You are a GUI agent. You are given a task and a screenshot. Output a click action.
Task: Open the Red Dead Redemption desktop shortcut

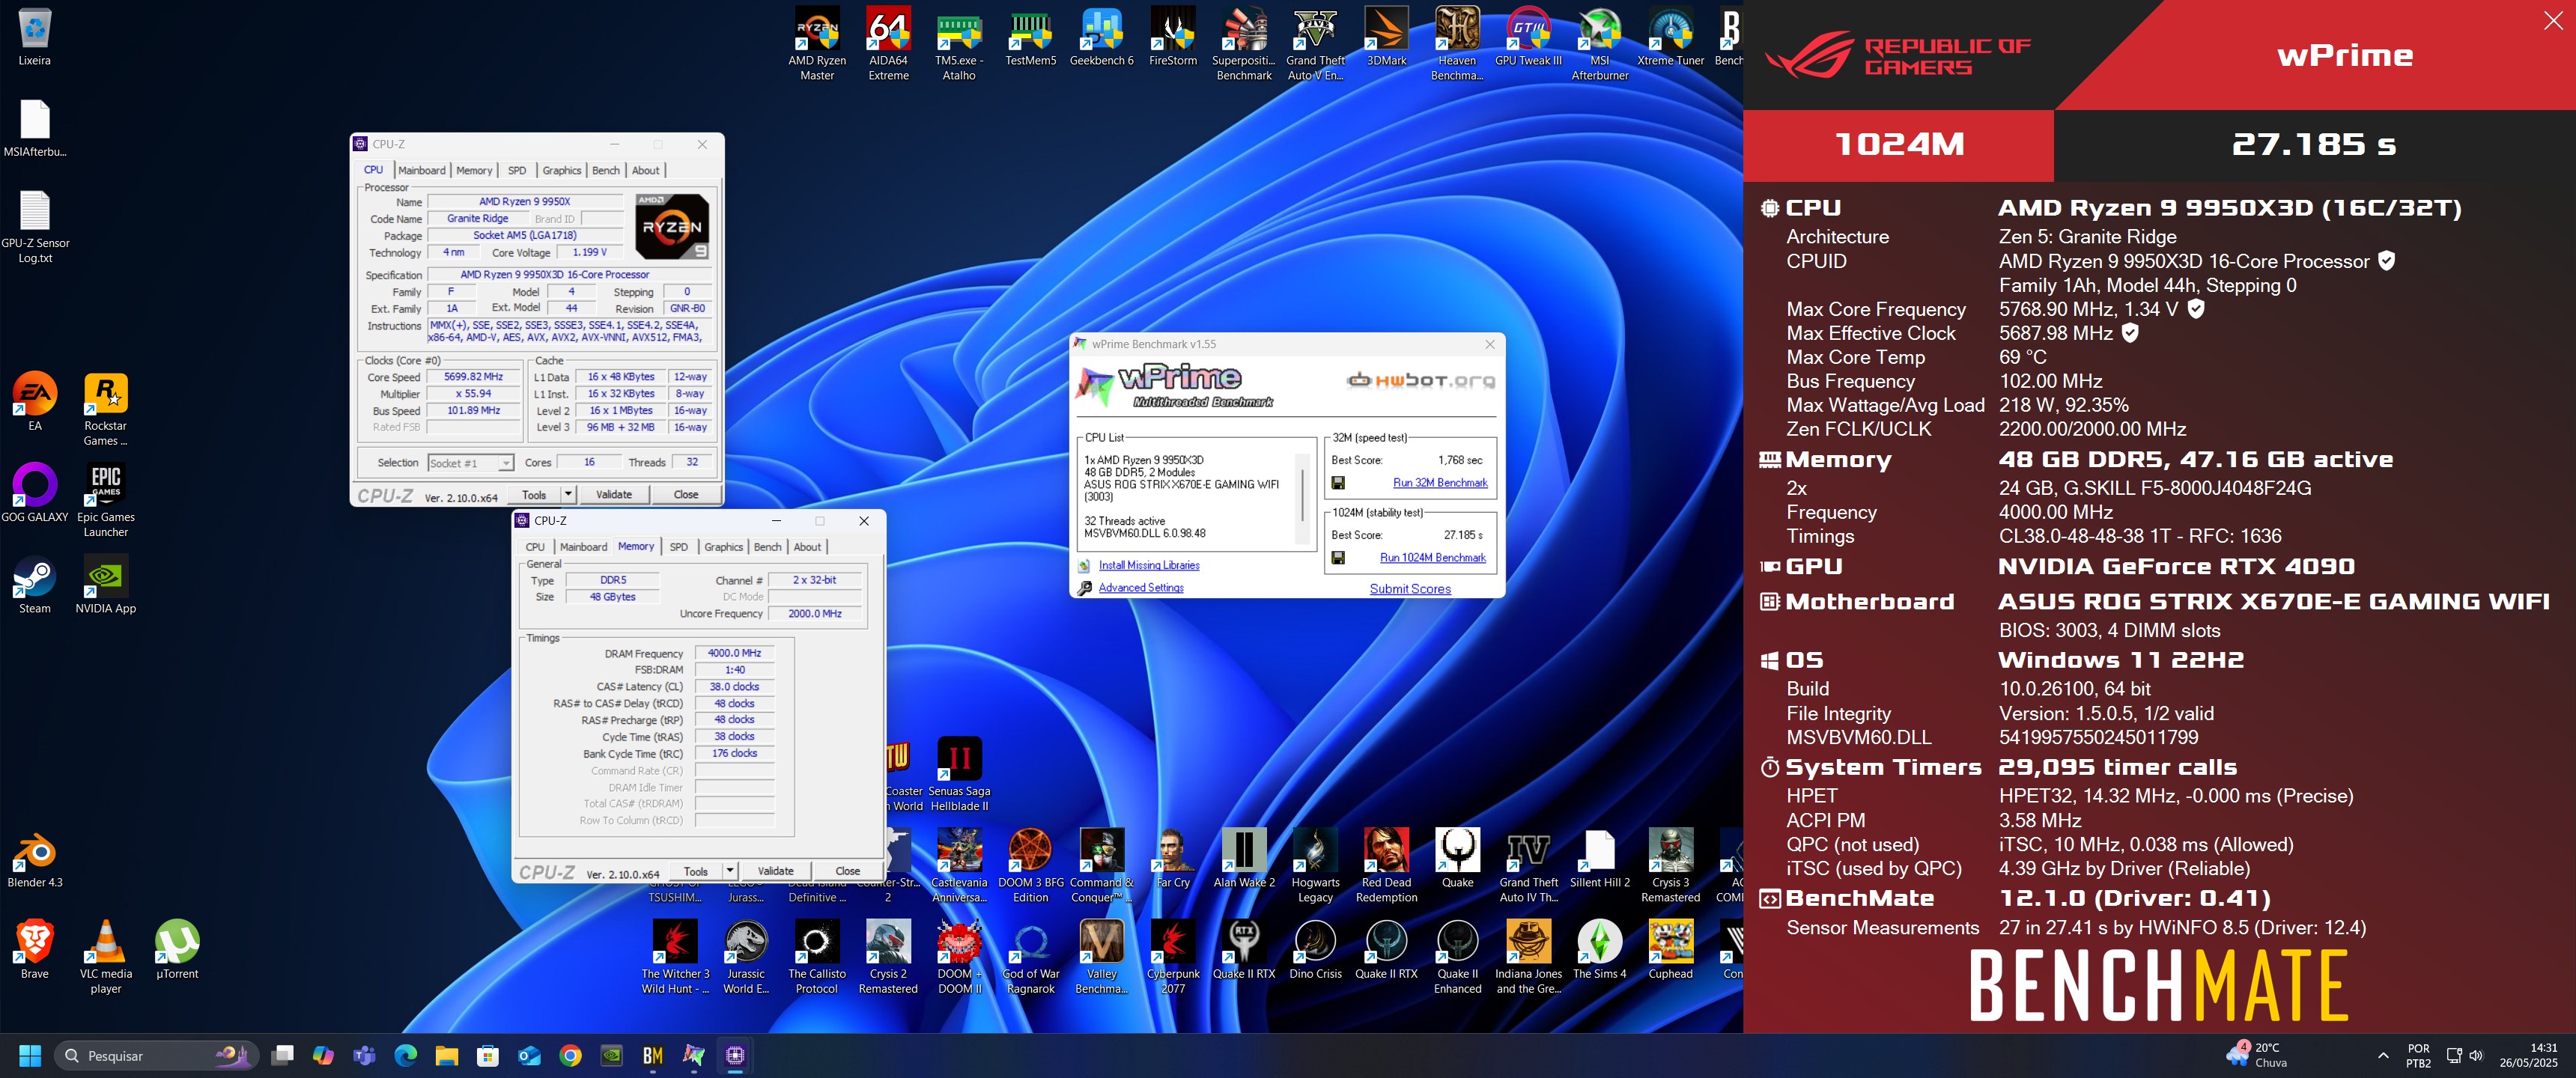pos(1386,866)
